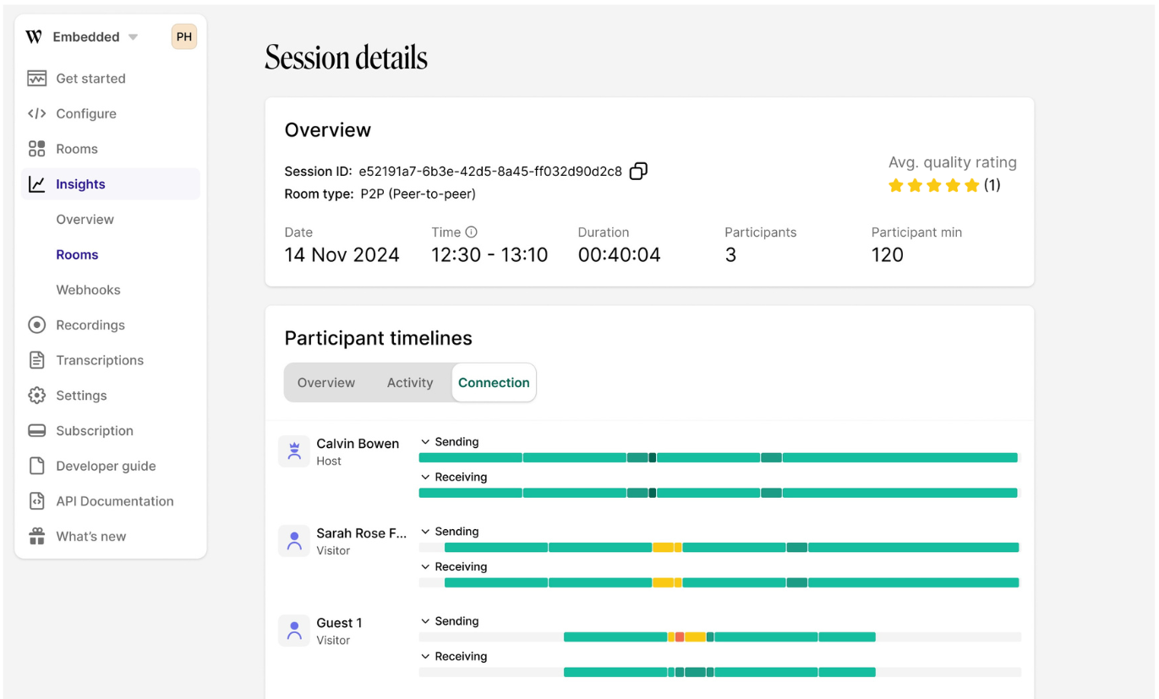The height and width of the screenshot is (699, 1159).
Task: Open the Embedded workspace dropdown
Action: click(x=133, y=37)
